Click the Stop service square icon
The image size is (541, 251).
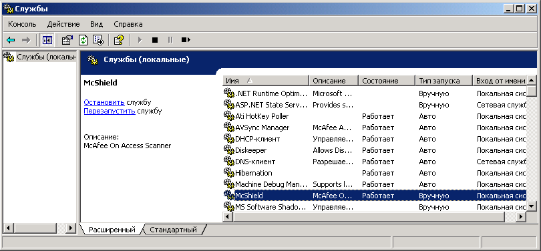point(155,40)
